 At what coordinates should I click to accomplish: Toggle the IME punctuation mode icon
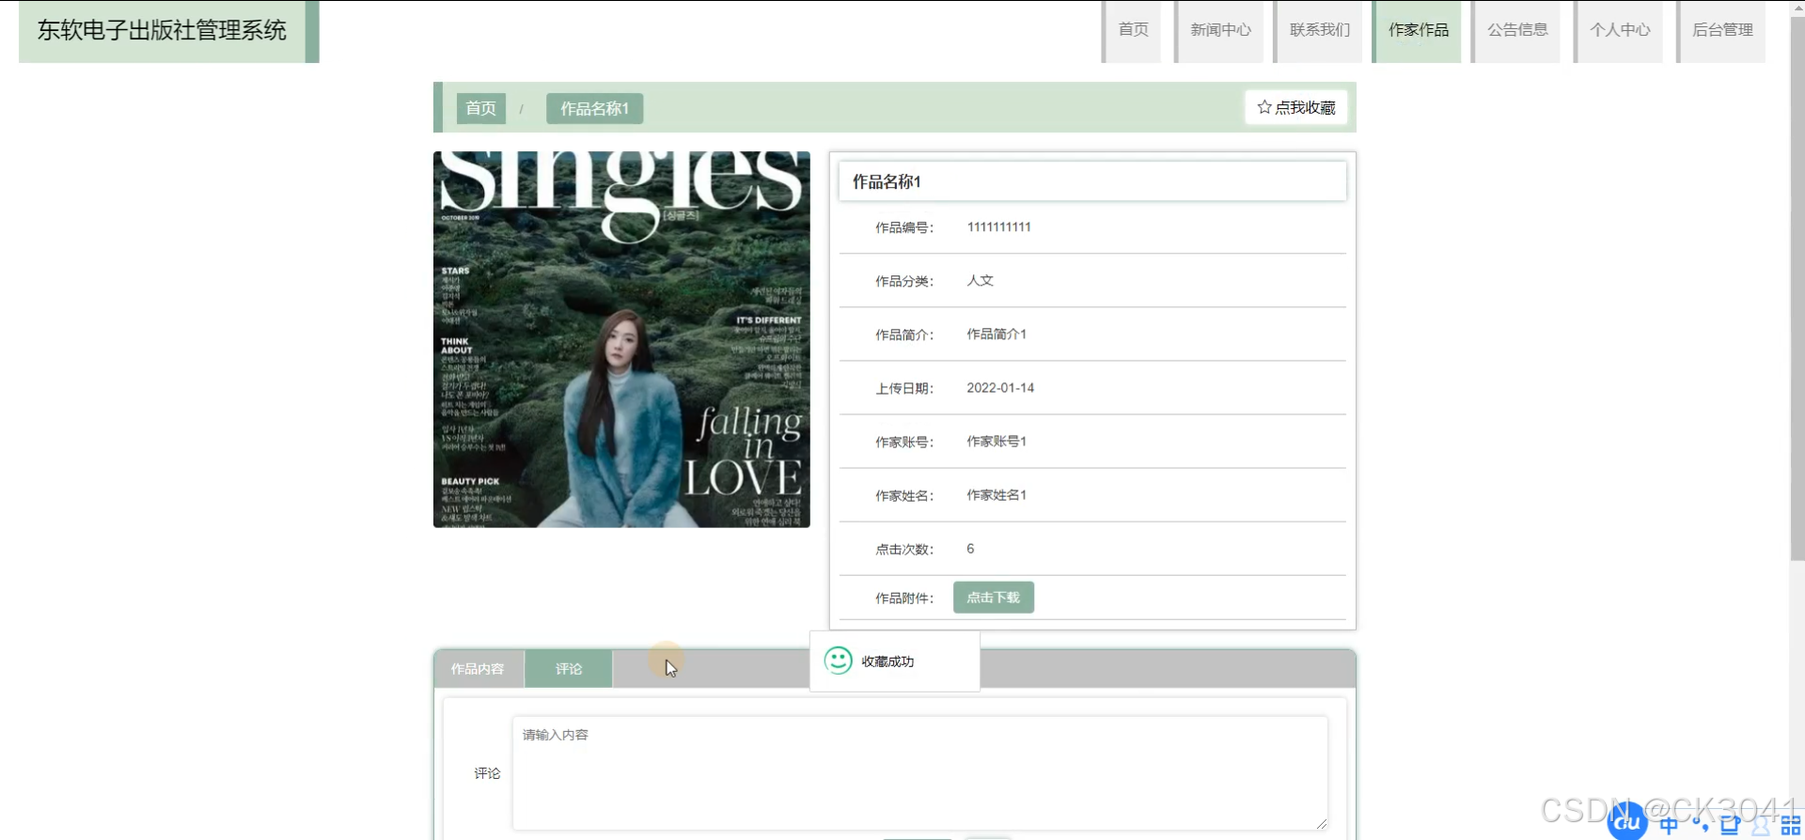1700,825
